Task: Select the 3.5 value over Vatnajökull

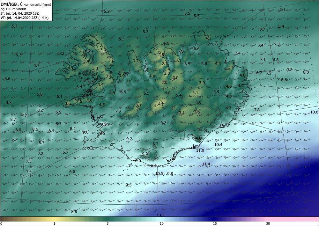Action: coord(197,112)
